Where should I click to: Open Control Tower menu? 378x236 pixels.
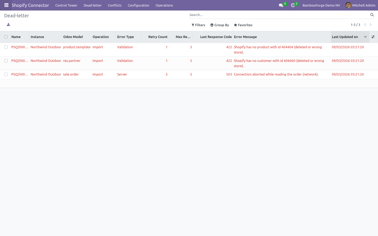[x=66, y=5]
